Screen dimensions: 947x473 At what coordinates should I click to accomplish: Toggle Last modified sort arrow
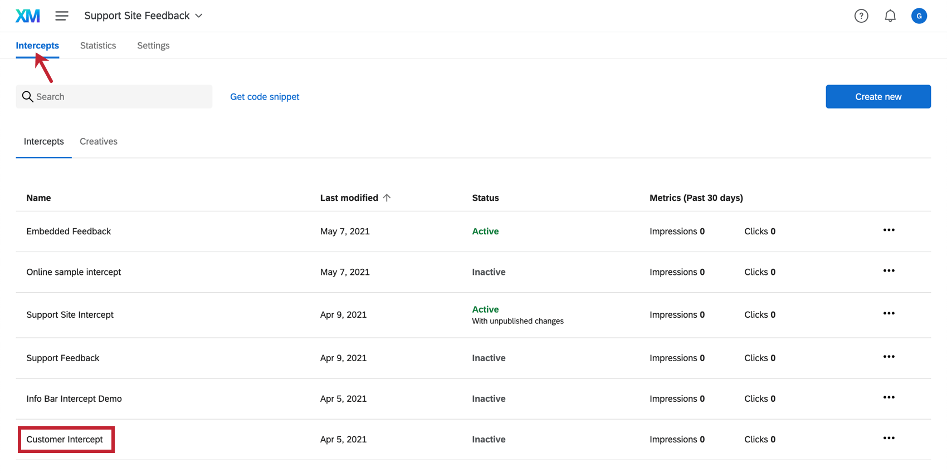387,198
